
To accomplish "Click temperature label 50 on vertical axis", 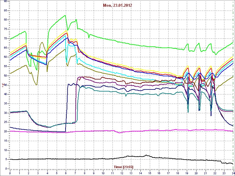I will point(5,76).
